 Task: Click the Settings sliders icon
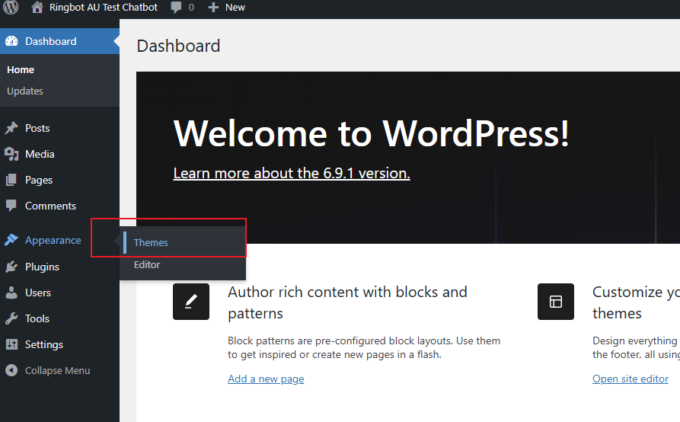(11, 344)
